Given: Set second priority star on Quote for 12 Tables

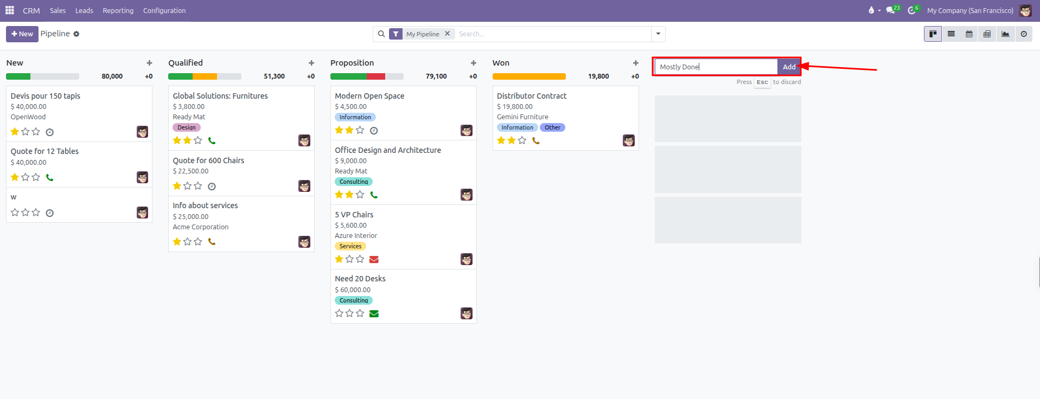Looking at the screenshot, I should point(25,177).
